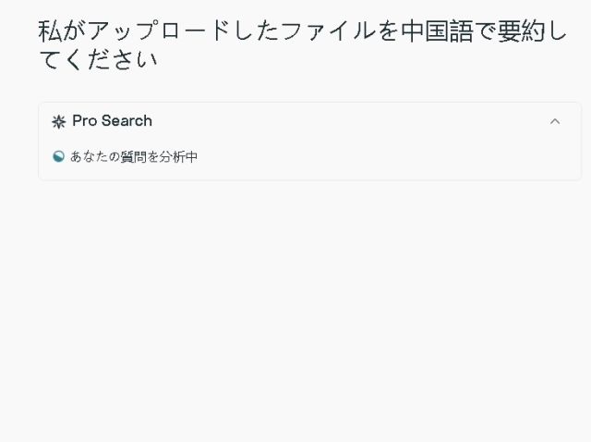Image resolution: width=591 pixels, height=442 pixels.
Task: Click the Pro Search label
Action: (x=112, y=121)
